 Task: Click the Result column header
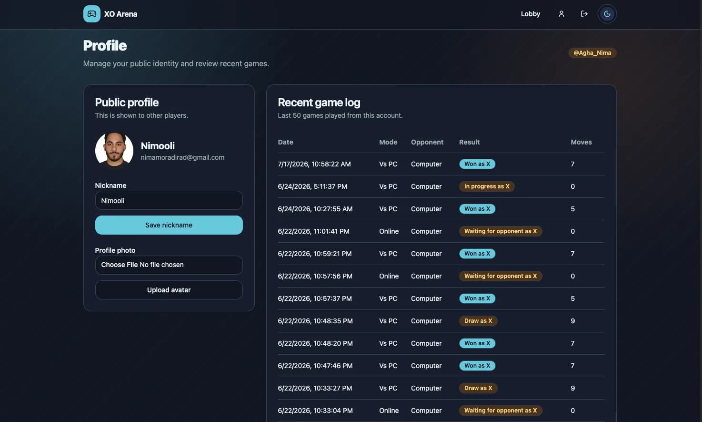(x=469, y=142)
